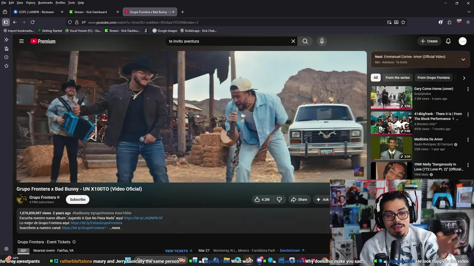Image resolution: width=474 pixels, height=266 pixels.
Task: Open Bandsintown link
Action: [292, 250]
